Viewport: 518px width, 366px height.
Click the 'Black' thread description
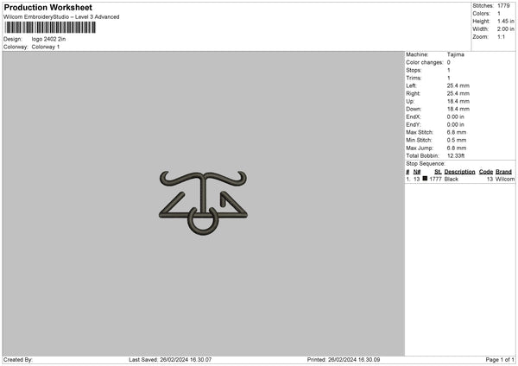(452, 179)
